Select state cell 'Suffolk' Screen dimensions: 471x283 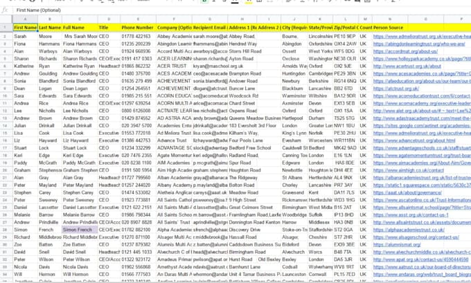(x=320, y=215)
